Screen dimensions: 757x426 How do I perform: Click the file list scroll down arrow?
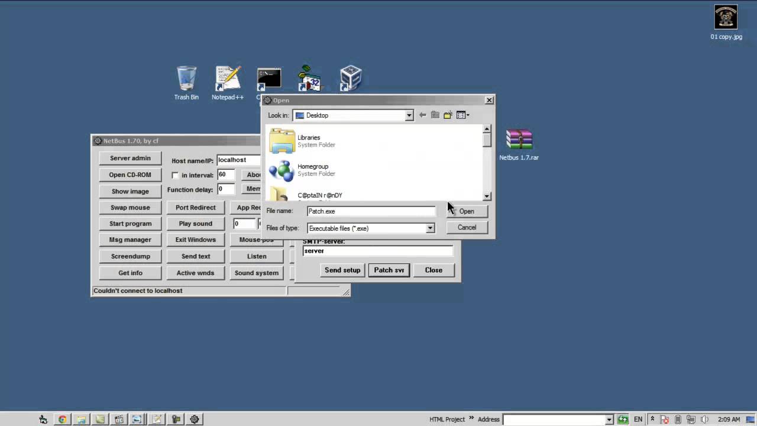tap(487, 196)
